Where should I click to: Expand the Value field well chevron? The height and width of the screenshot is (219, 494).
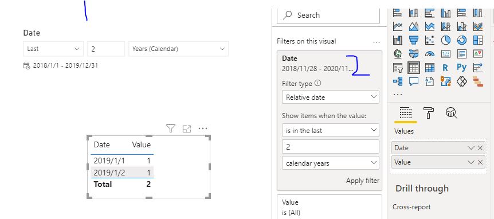coord(471,162)
